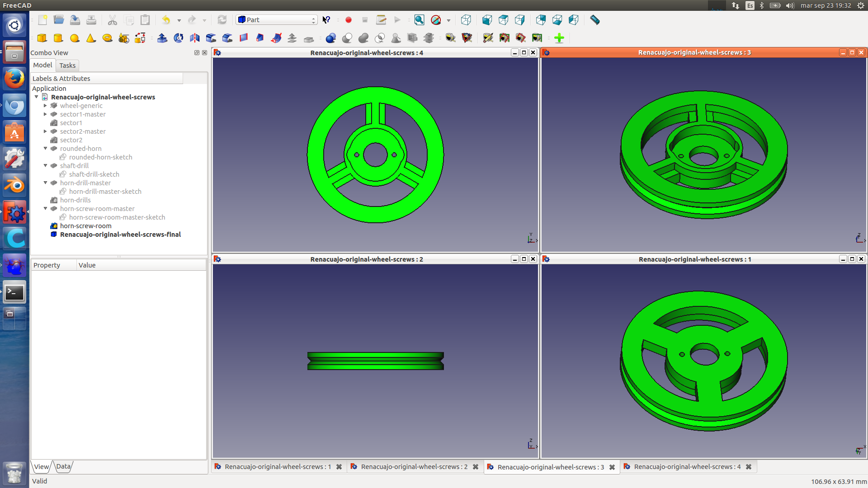Create a torus primitive

[107, 38]
